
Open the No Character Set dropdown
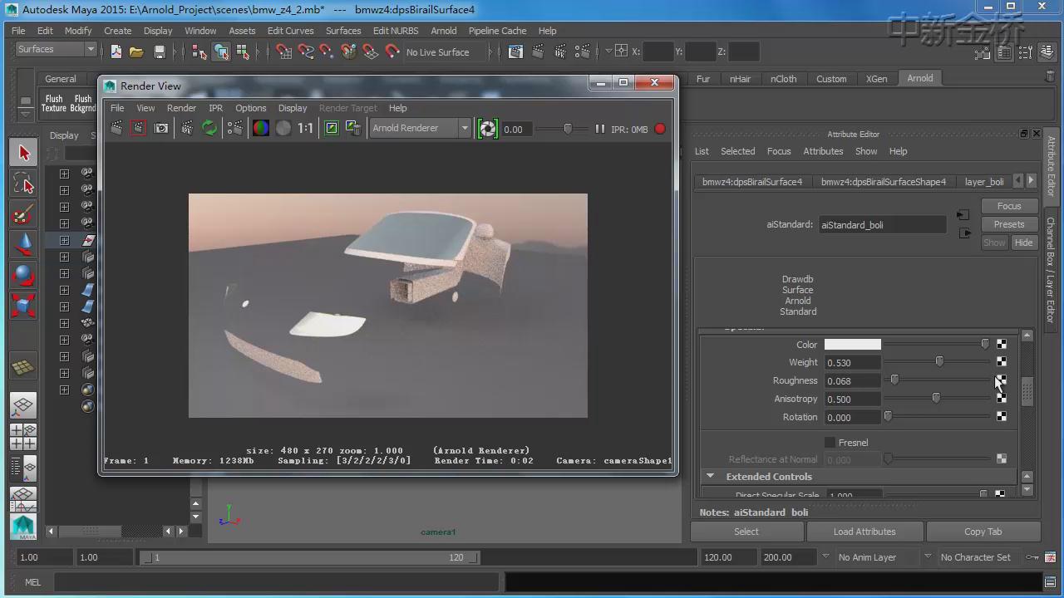976,557
